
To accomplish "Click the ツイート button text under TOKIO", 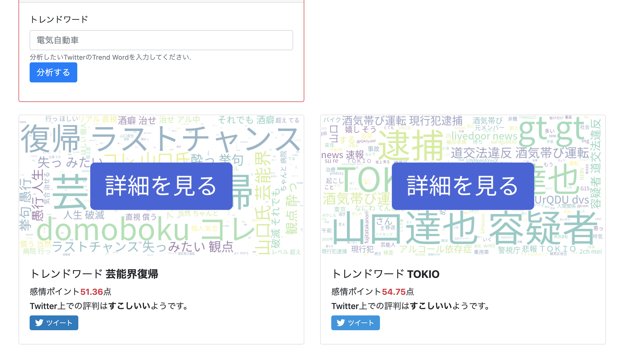I will click(x=361, y=323).
